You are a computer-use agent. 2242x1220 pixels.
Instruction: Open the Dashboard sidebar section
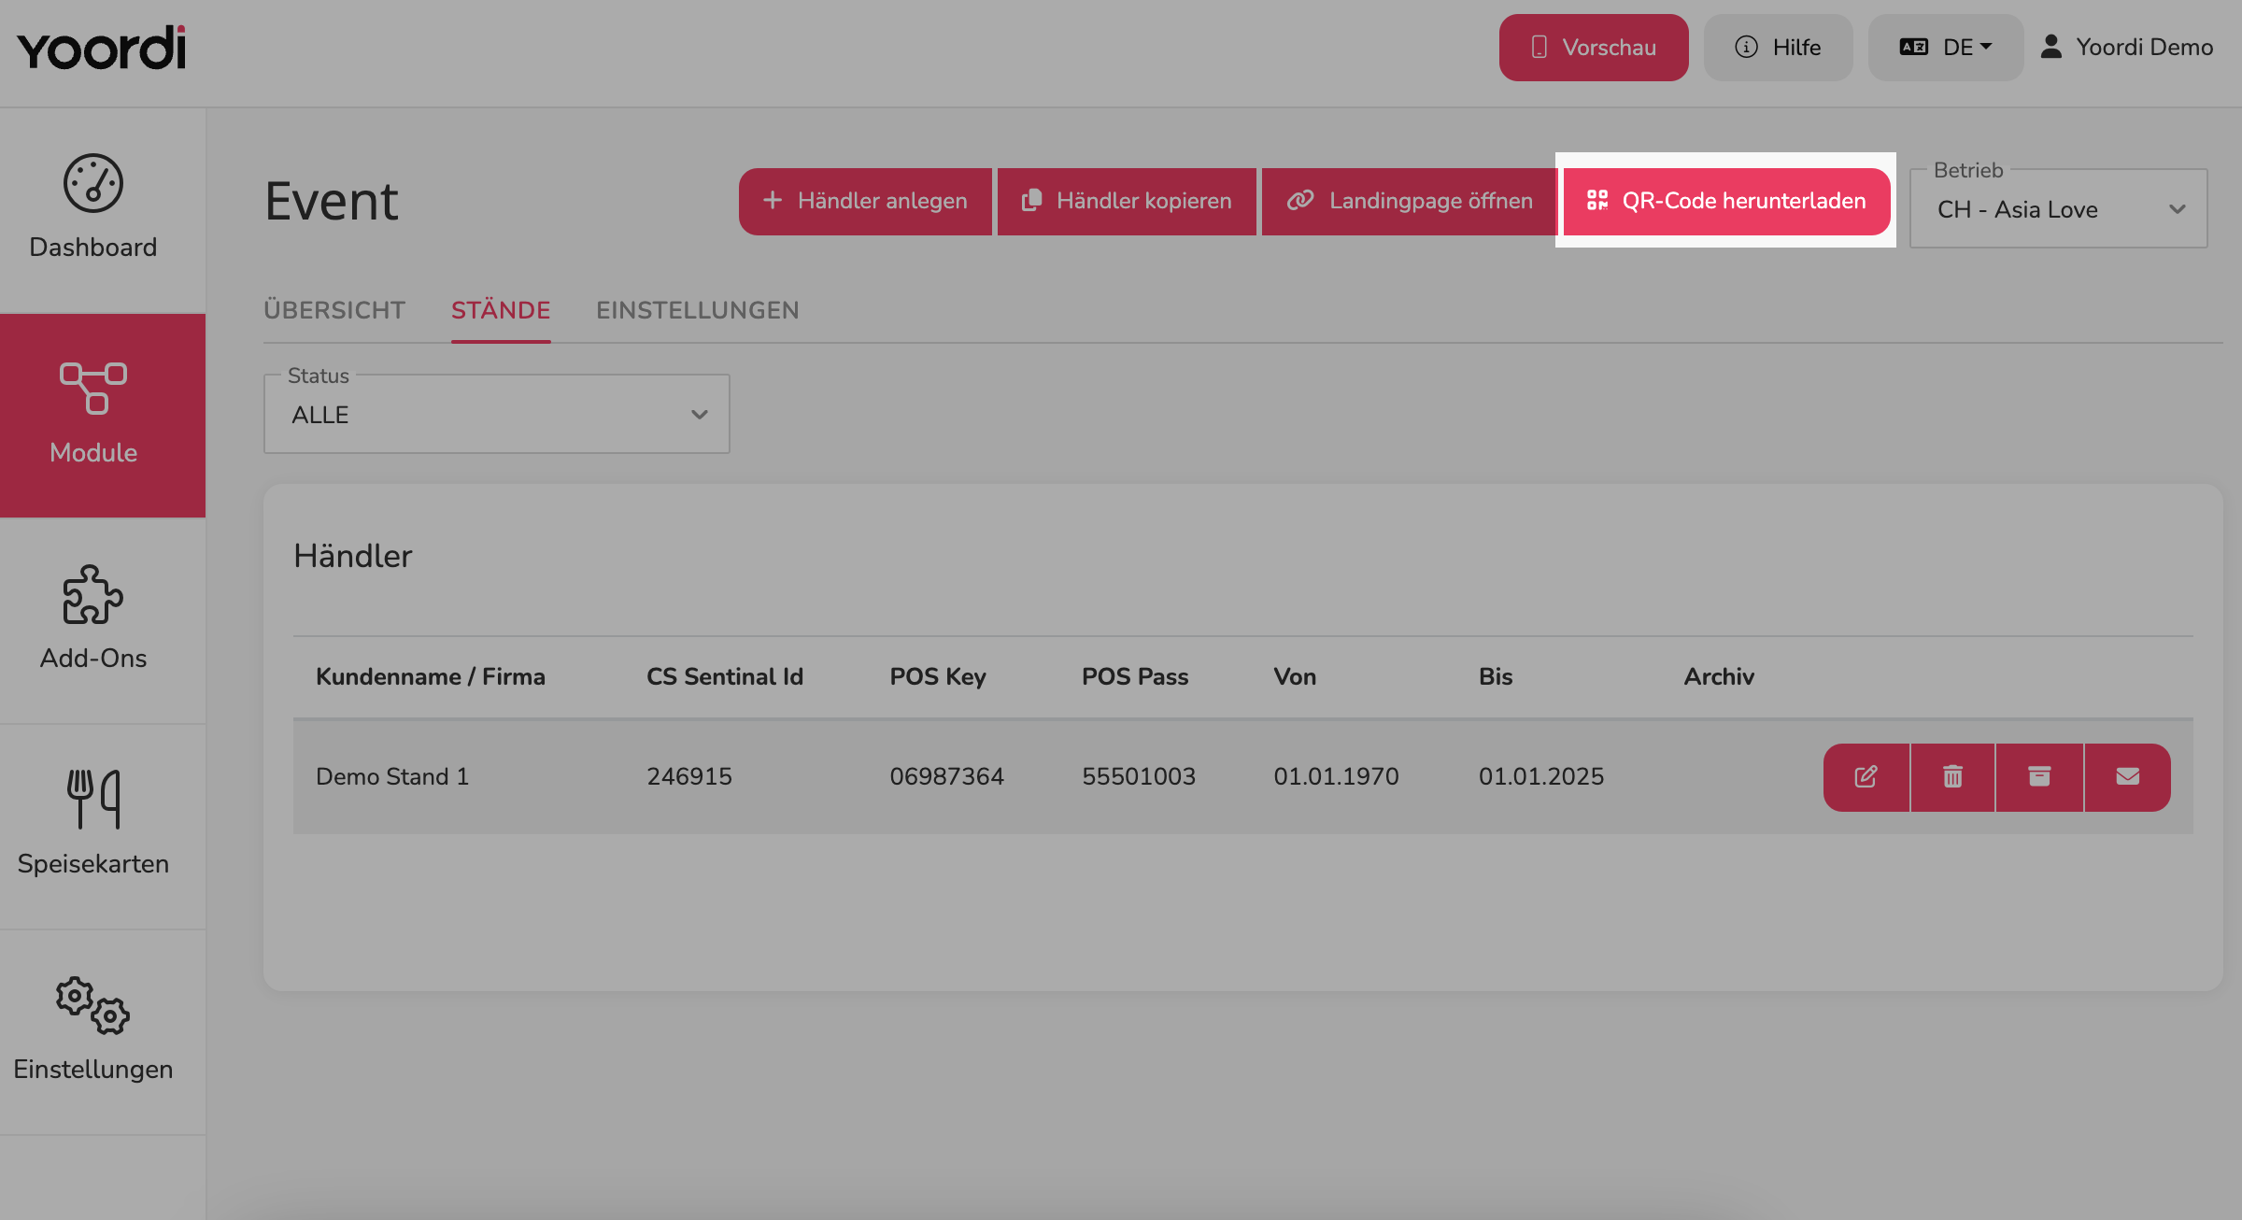pyautogui.click(x=93, y=209)
